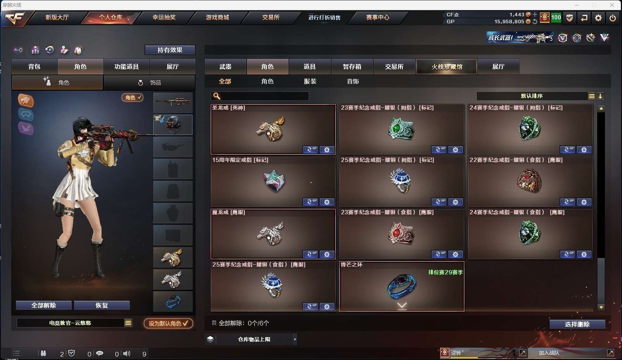Click the plus icon beside CF点 balance
Image resolution: width=622 pixels, height=360 pixels.
(535, 14)
